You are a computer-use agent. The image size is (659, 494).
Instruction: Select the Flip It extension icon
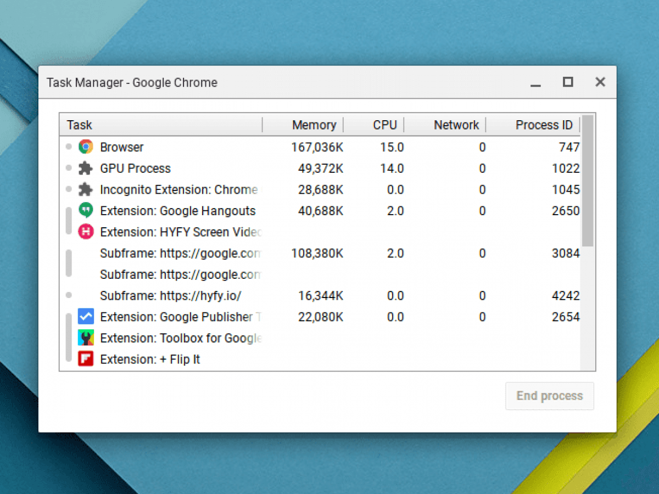[x=86, y=360]
